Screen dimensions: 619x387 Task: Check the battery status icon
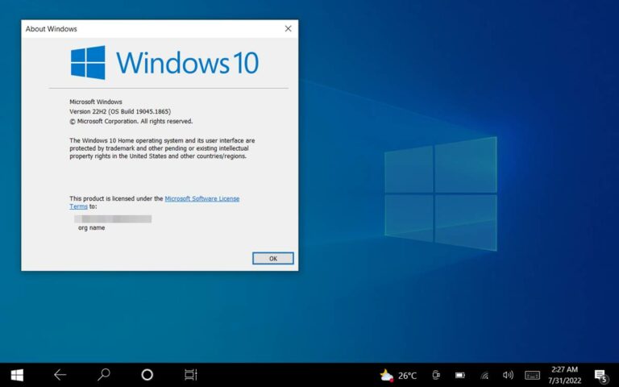click(x=460, y=375)
